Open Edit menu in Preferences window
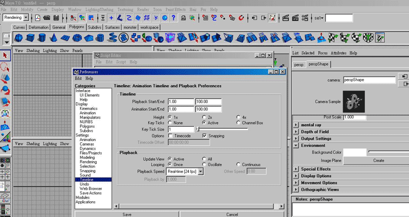Viewport: 409px width, 217px height. click(78, 79)
